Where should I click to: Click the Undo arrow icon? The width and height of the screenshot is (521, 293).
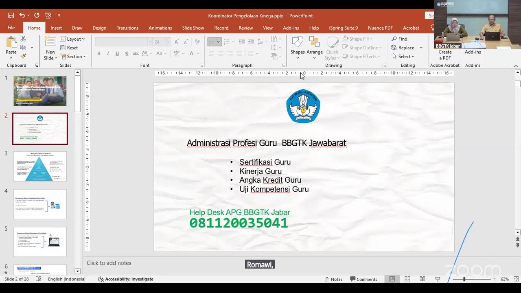coord(22,15)
